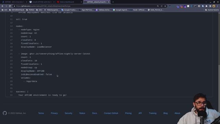Open the Google Agenda bookmark
The image size is (220, 124).
click(x=121, y=10)
